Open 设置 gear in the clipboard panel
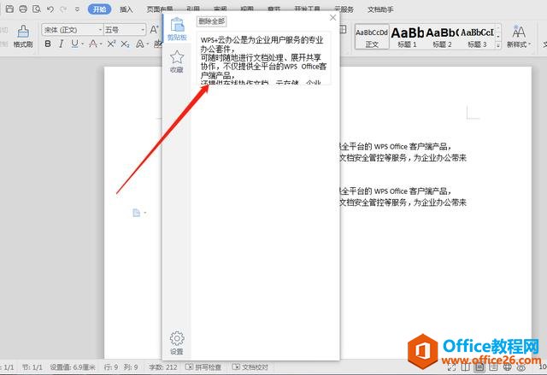This screenshot has width=547, height=375. (x=177, y=343)
